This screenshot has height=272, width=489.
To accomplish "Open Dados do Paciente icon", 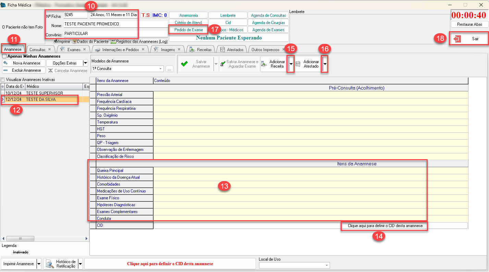I will click(74, 42).
